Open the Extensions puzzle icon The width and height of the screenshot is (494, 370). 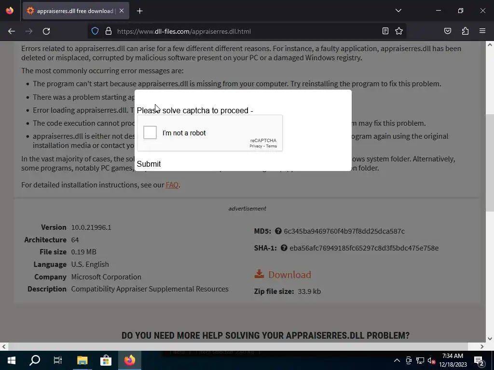coord(465,31)
